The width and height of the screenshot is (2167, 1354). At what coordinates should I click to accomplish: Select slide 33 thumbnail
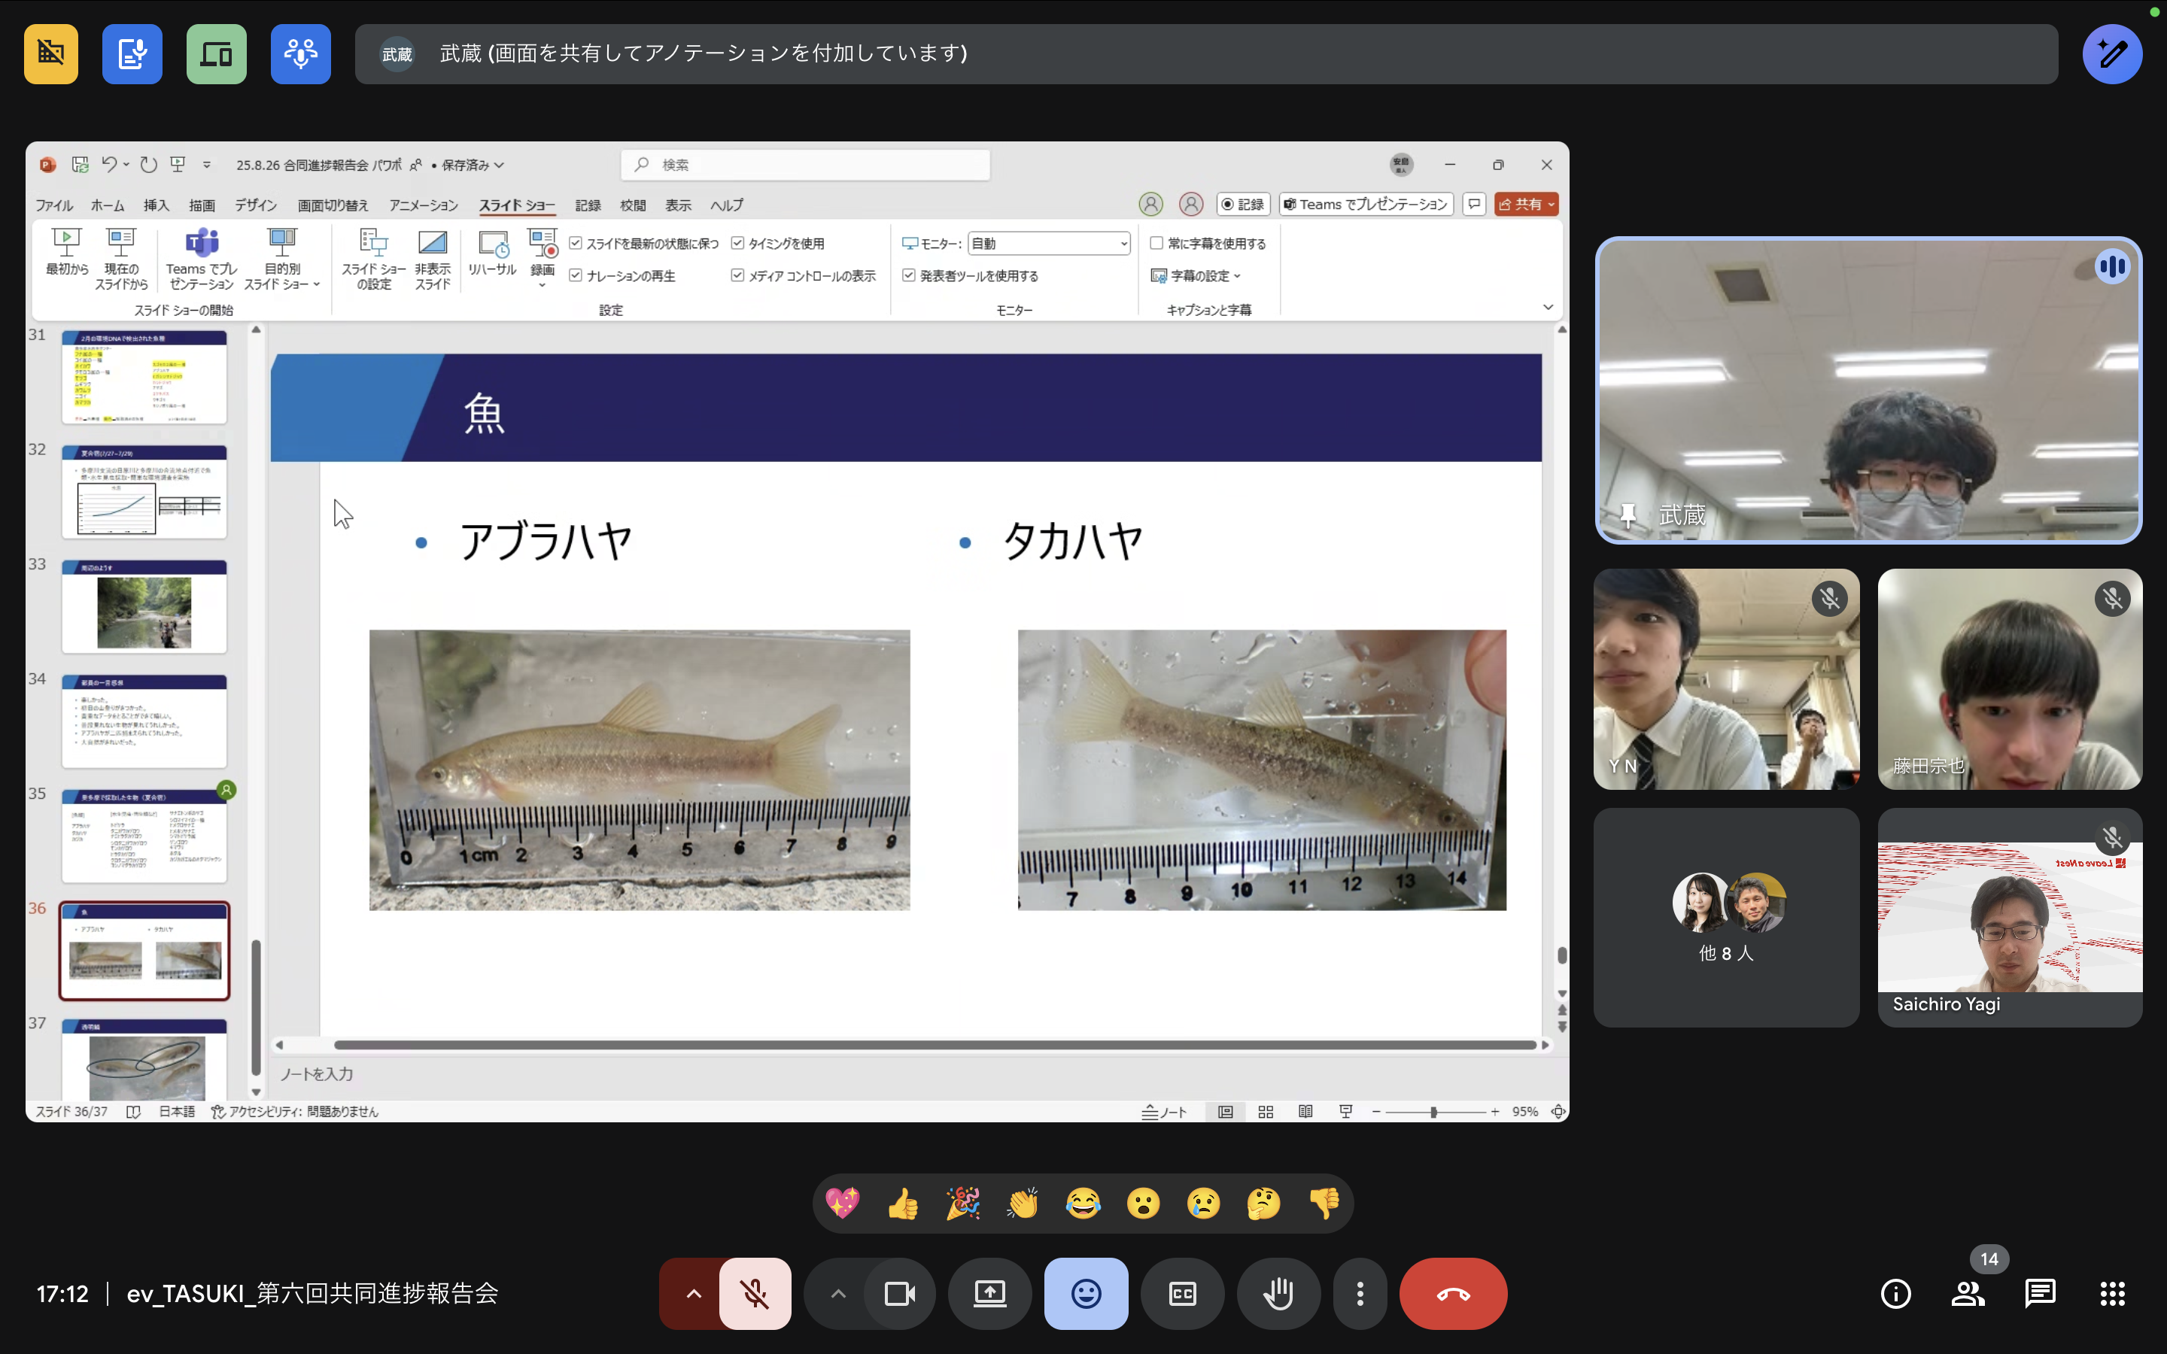pos(144,606)
